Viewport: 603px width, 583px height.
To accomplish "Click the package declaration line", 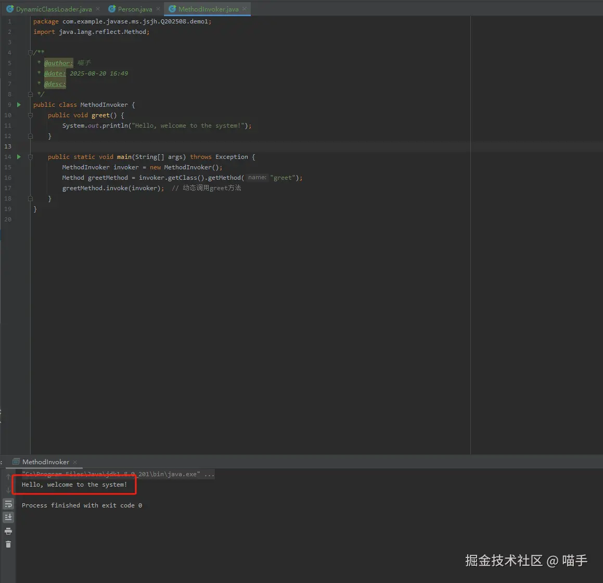I will tap(122, 21).
